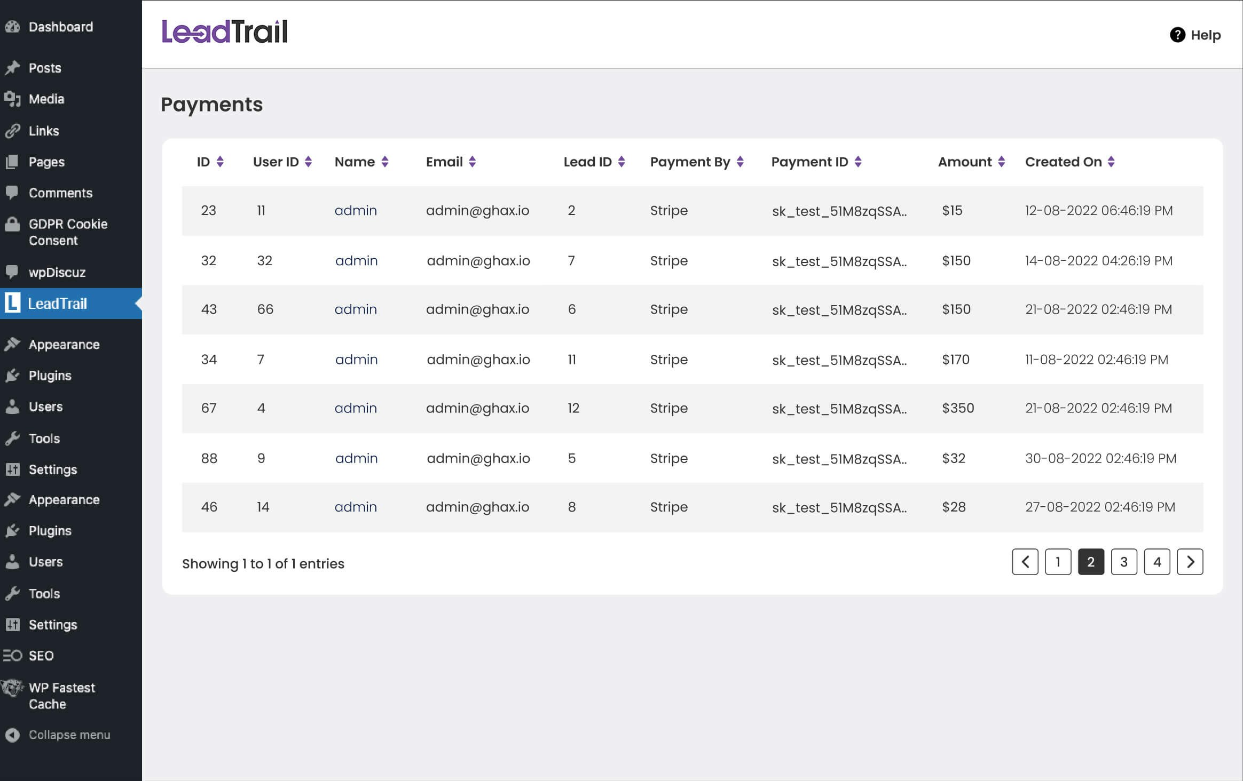The image size is (1243, 781).
Task: Click the first Tools wrench icon above Settings
Action: coord(12,439)
